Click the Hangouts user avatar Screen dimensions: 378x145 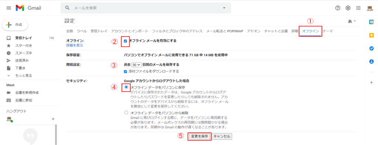click(9, 119)
